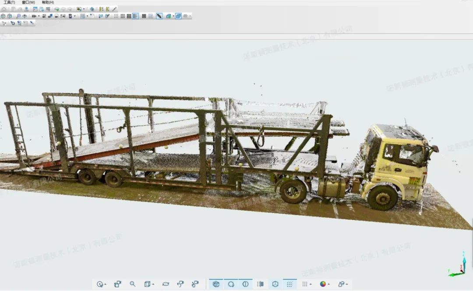Click the selection cursor icon in bottom toolbar
Viewport: 473px width, 291px height.
100,284
